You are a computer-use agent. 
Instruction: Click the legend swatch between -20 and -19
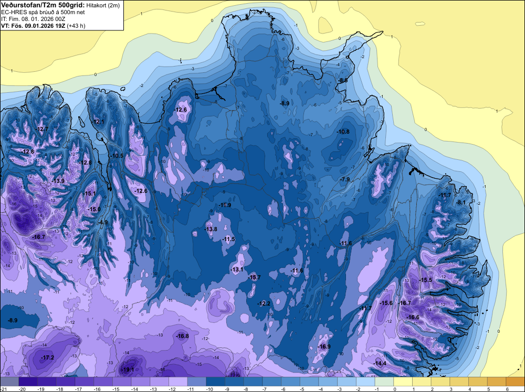[28, 382]
